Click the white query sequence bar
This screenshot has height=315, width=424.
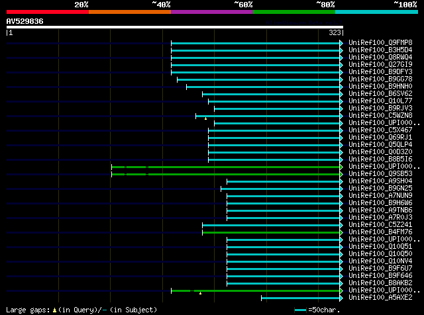[175, 27]
